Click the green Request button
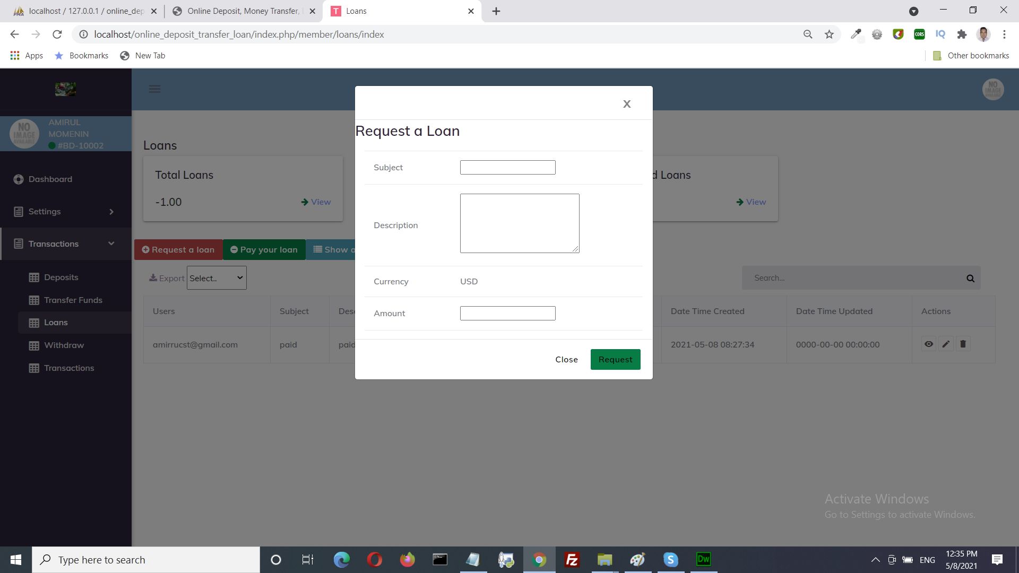This screenshot has width=1019, height=573. (x=615, y=360)
